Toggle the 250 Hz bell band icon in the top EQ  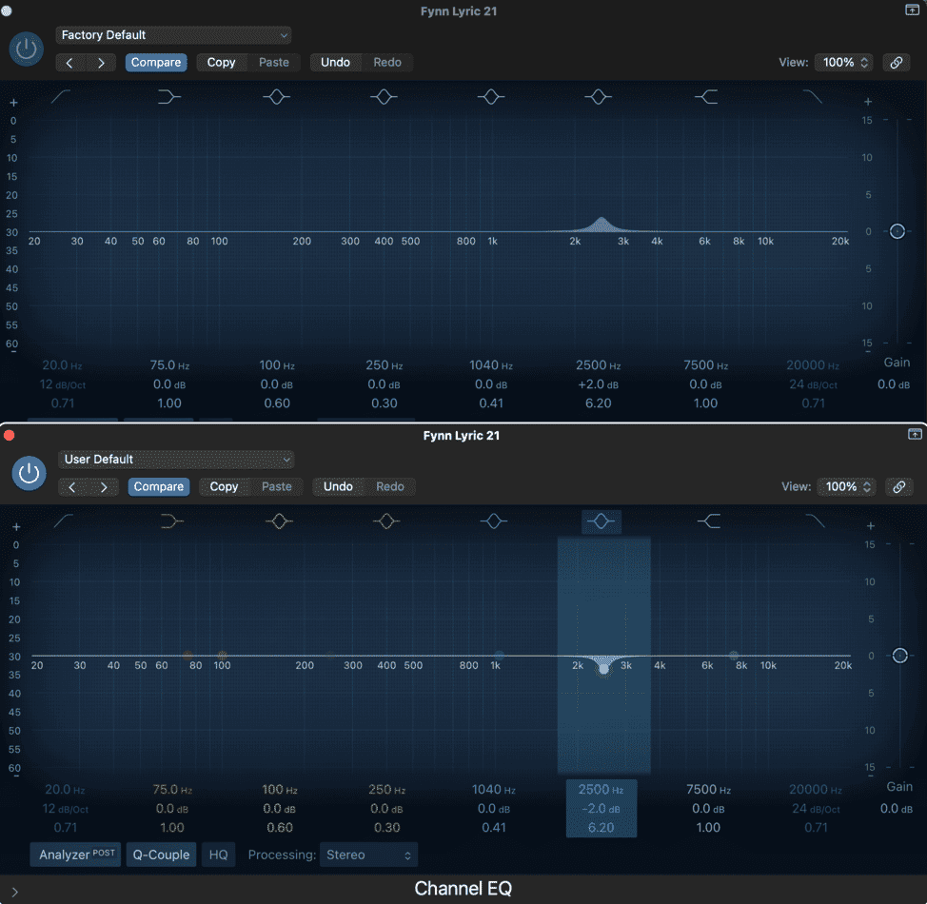pos(384,96)
